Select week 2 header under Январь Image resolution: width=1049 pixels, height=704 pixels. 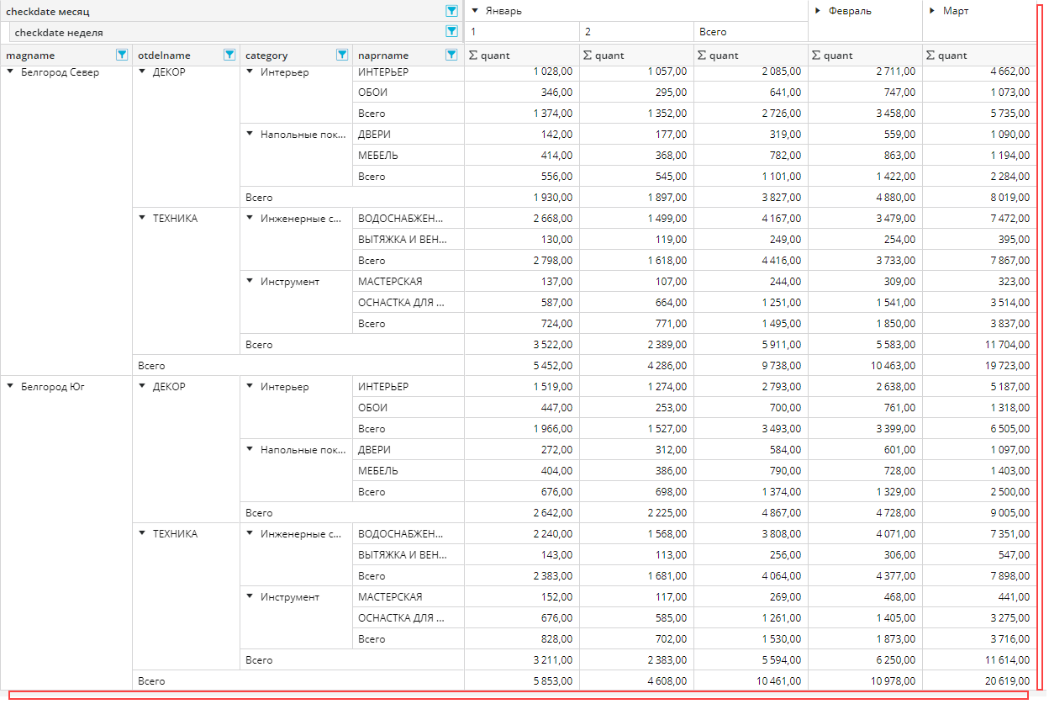click(636, 32)
